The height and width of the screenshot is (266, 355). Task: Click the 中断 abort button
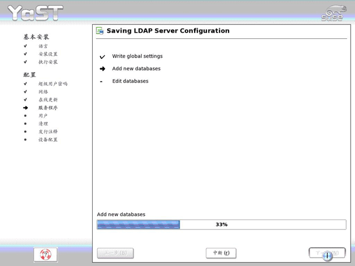click(221, 253)
